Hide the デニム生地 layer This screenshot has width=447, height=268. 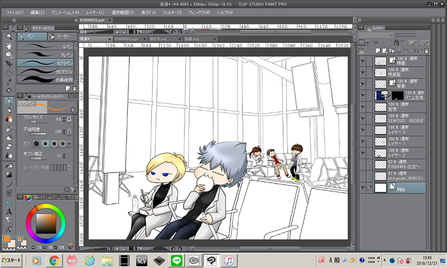tap(362, 96)
